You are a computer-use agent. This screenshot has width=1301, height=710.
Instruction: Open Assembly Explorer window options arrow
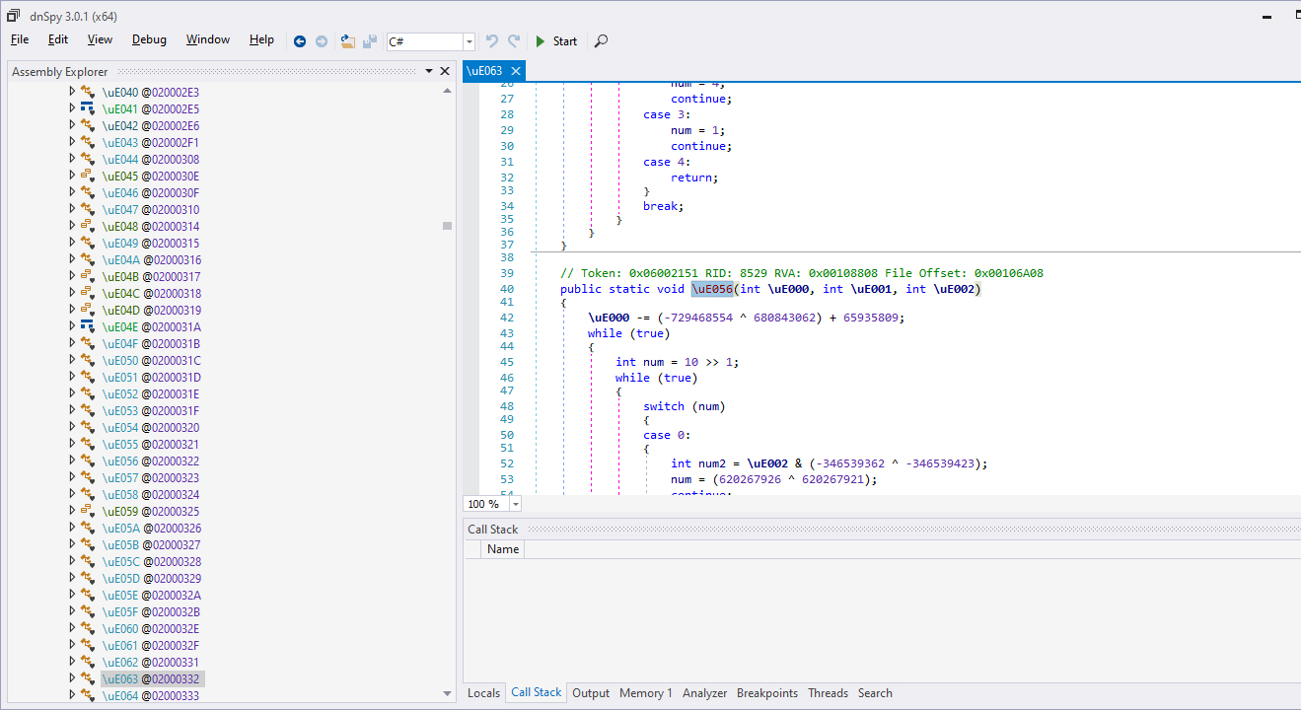pos(429,71)
